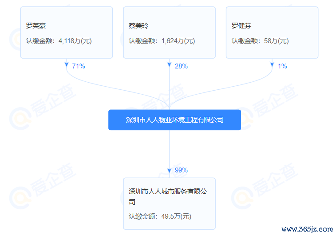Click amount text 认缴金额: 4,118万(元)
The image size is (336, 236).
[x=59, y=41]
